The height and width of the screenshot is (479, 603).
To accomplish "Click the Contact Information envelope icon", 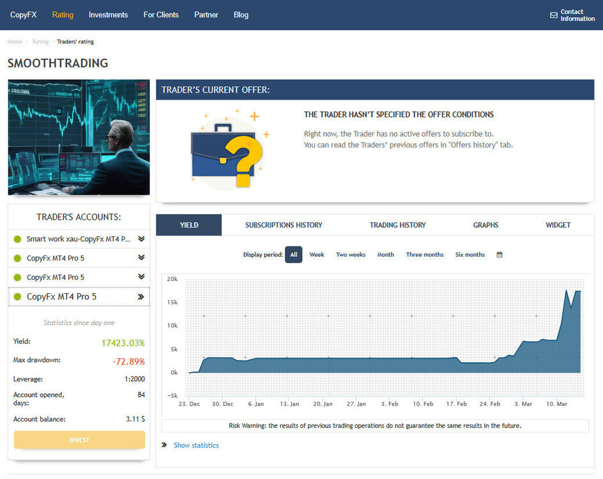I will tap(553, 15).
